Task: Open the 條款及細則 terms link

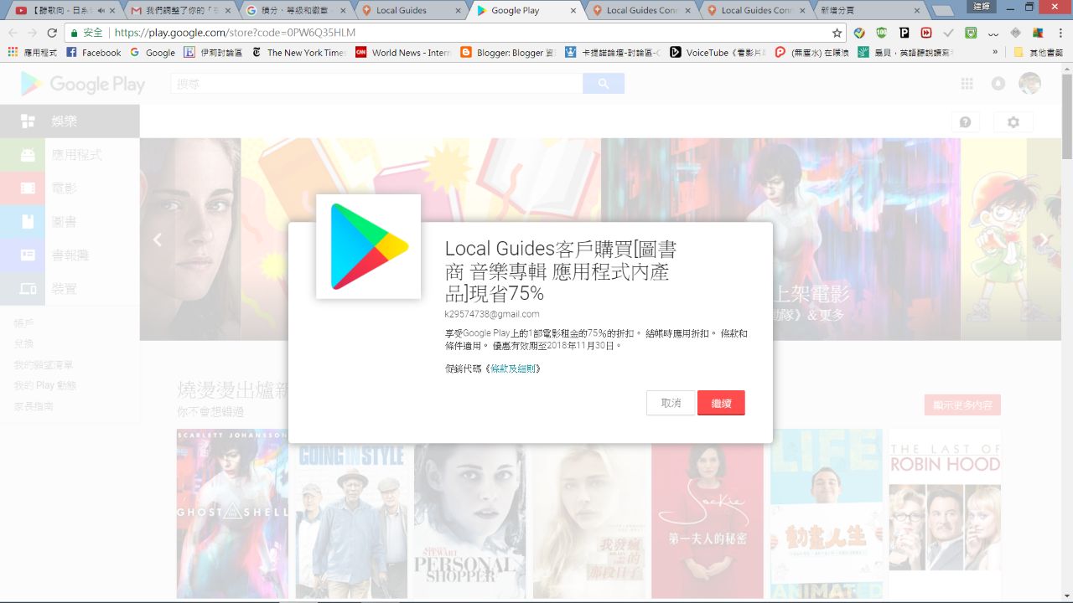Action: (516, 368)
